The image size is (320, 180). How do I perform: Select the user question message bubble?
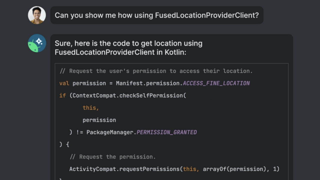coord(157,15)
